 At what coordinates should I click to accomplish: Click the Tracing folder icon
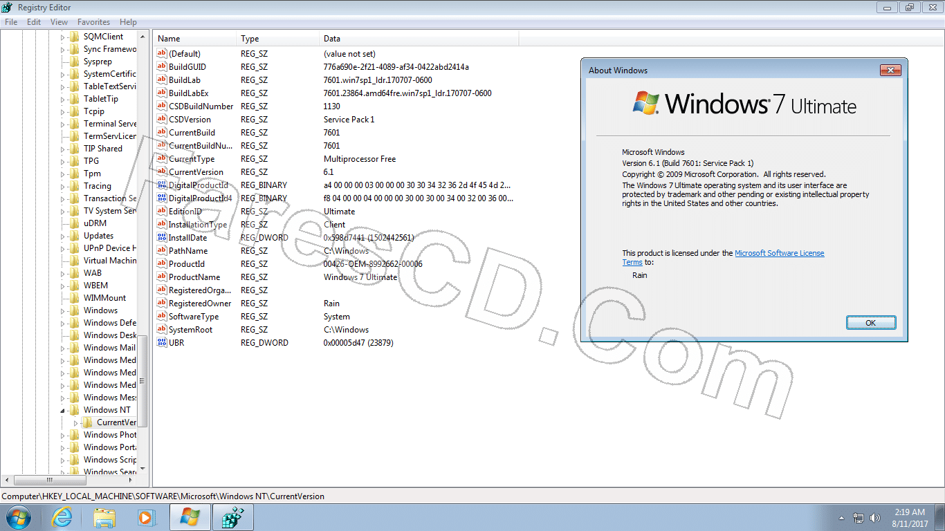(74, 186)
